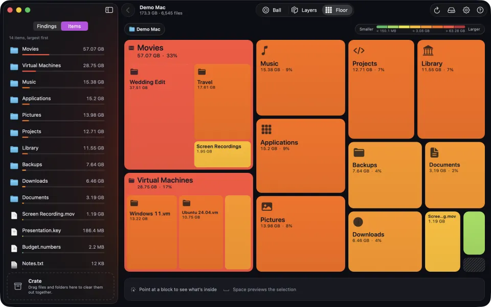491x307 pixels.
Task: Select the Layers view mode
Action: coord(304,10)
